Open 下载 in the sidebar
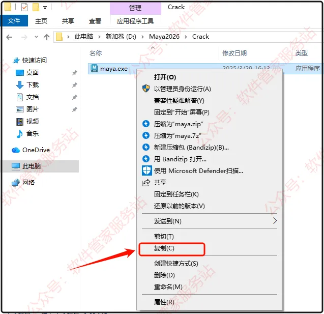This screenshot has height=314, width=324. (x=32, y=85)
